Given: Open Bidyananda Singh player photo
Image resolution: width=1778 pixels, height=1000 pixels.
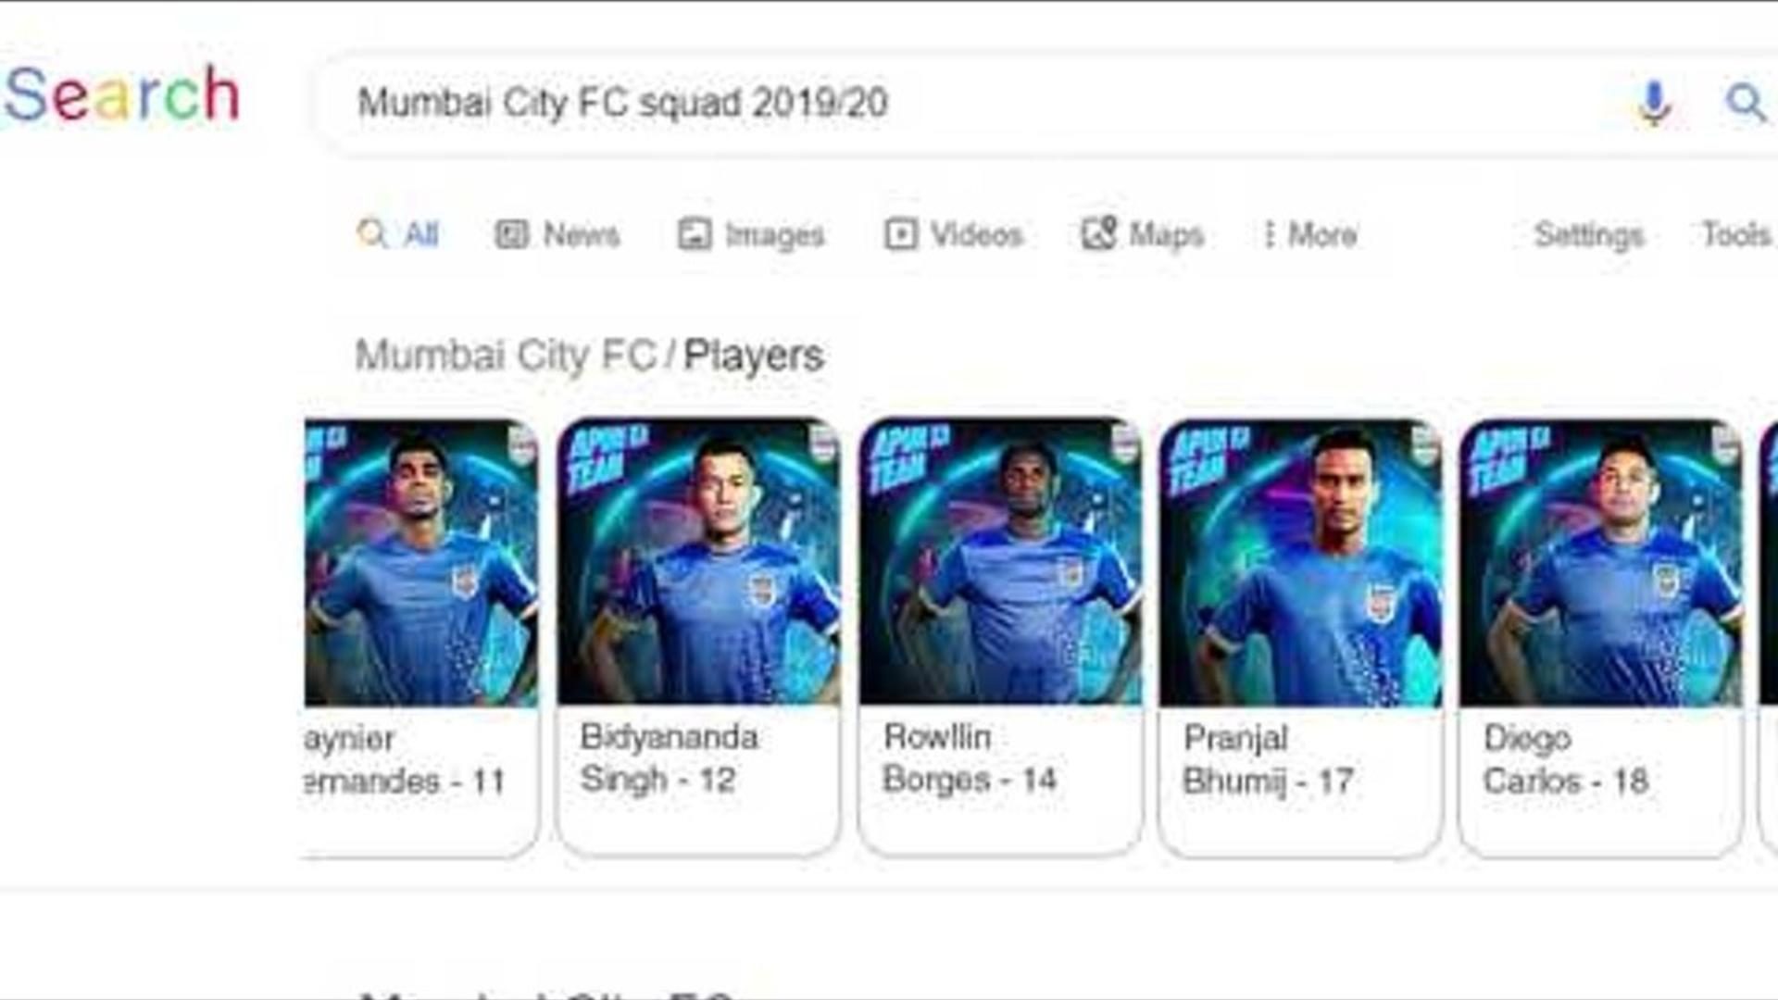Looking at the screenshot, I should (x=699, y=562).
